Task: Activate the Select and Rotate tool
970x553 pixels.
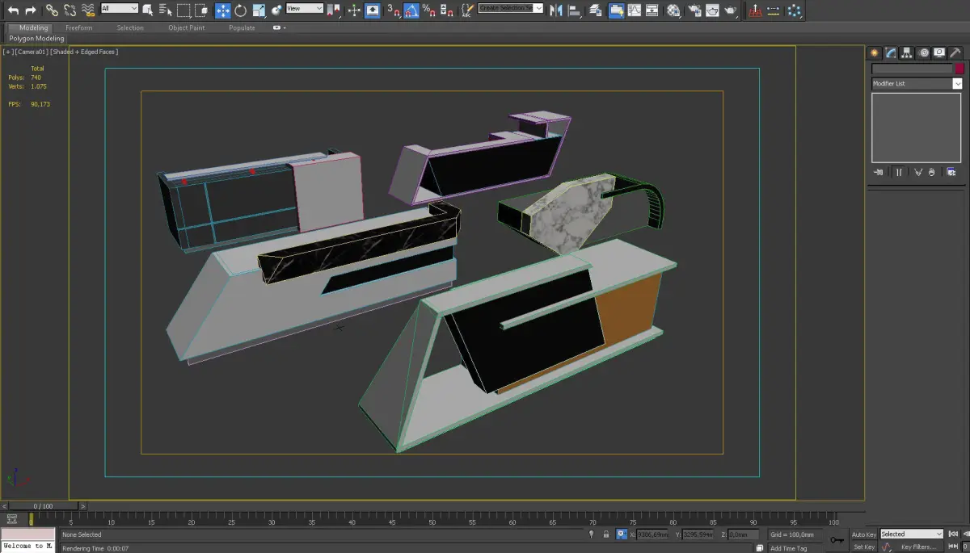Action: click(x=241, y=10)
